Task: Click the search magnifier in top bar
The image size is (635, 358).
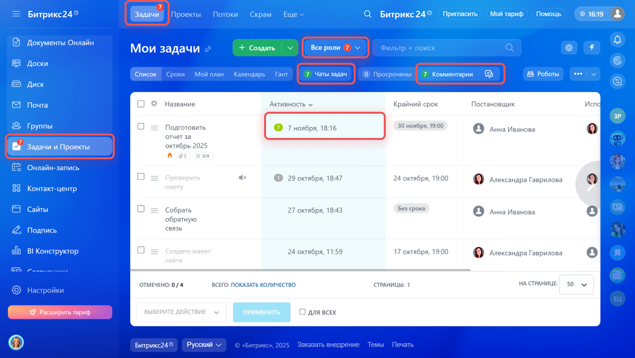Action: click(367, 14)
